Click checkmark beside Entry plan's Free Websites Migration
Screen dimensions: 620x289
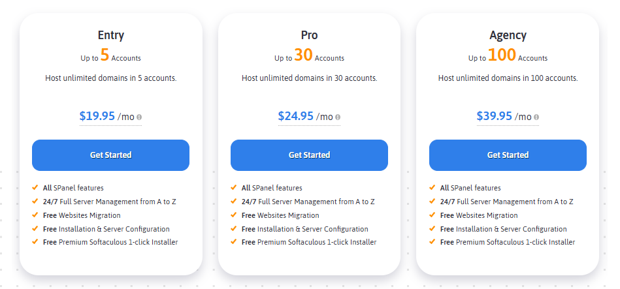tap(35, 215)
